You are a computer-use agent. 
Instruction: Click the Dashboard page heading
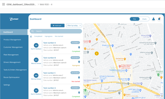tap(35, 19)
